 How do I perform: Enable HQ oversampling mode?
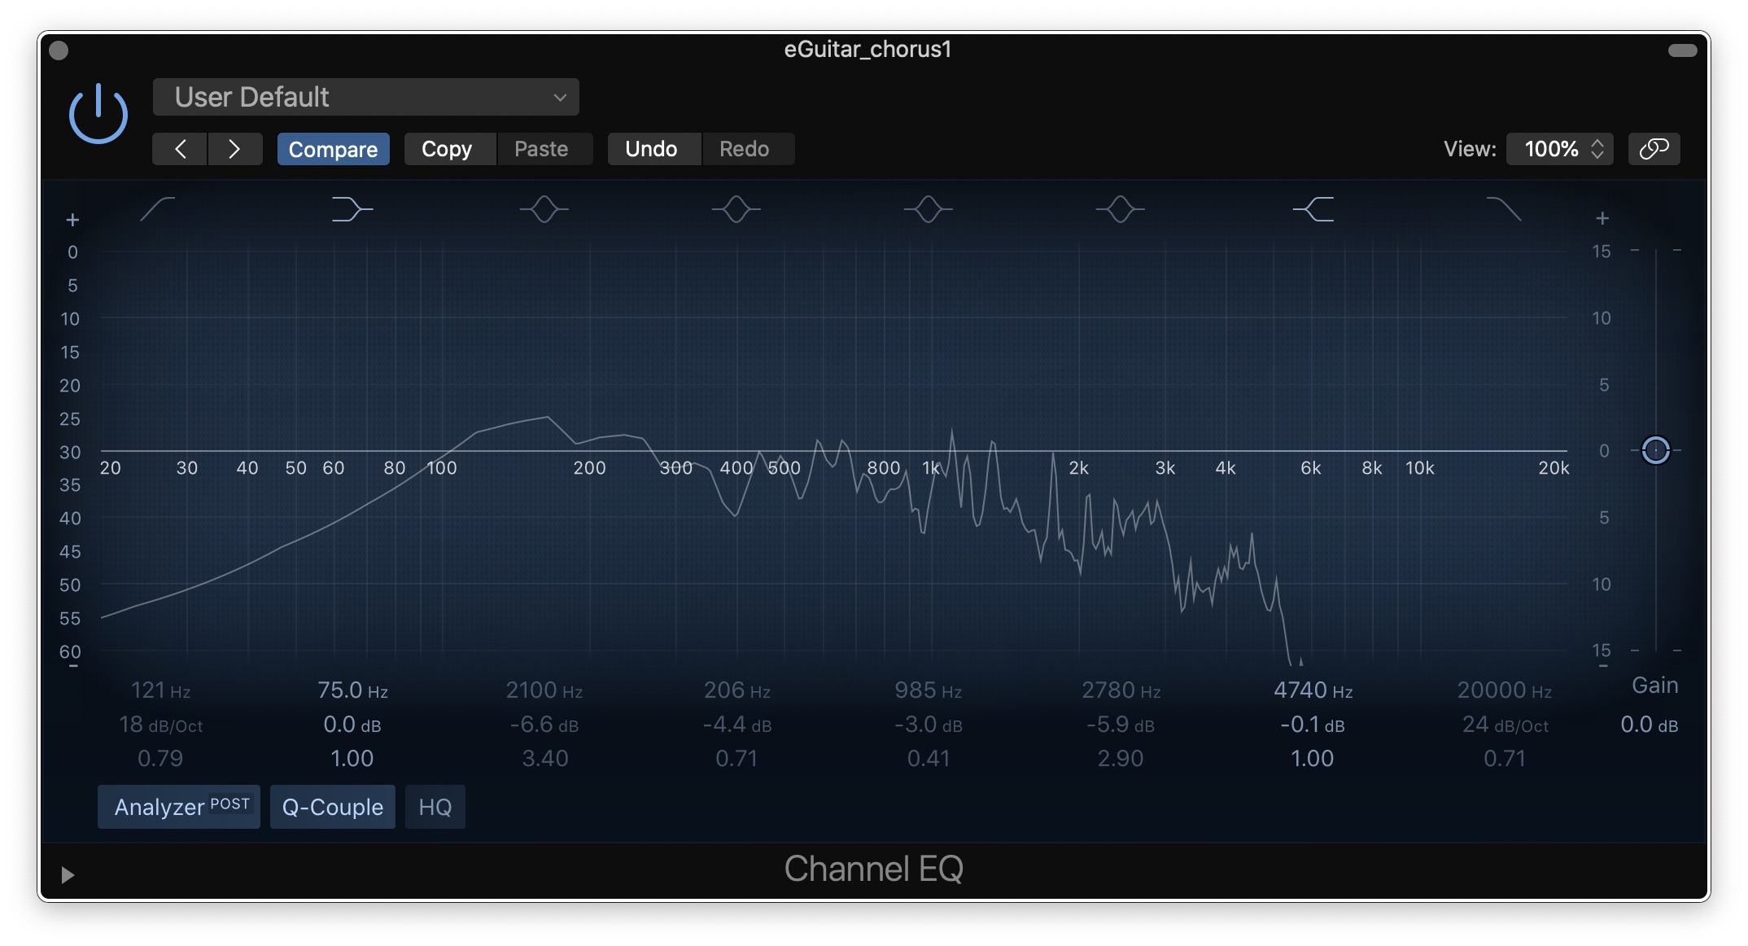coord(435,807)
